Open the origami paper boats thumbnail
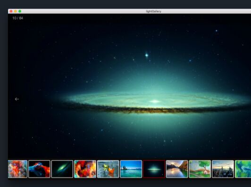Image resolution: width=251 pixels, height=187 pixels. (108, 169)
